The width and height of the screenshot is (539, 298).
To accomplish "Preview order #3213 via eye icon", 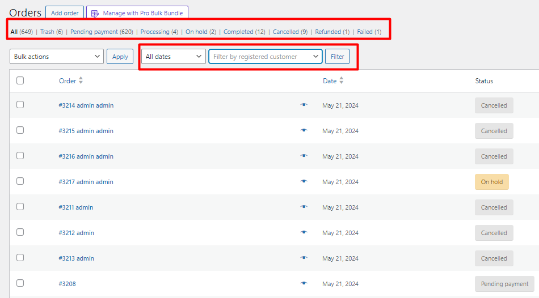I will tap(304, 258).
